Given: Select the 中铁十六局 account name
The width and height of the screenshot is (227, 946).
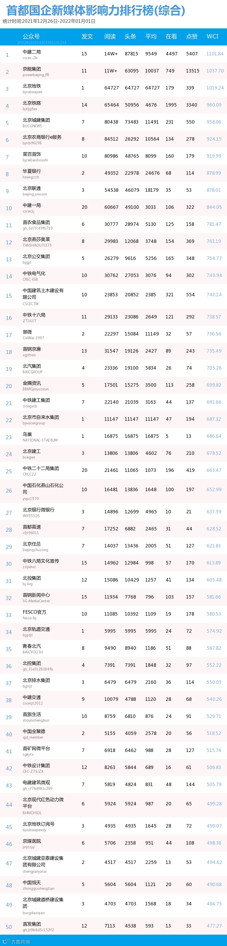Looking at the screenshot, I should pyautogui.click(x=34, y=315).
